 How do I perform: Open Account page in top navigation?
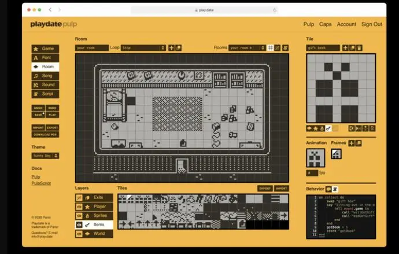pos(346,24)
